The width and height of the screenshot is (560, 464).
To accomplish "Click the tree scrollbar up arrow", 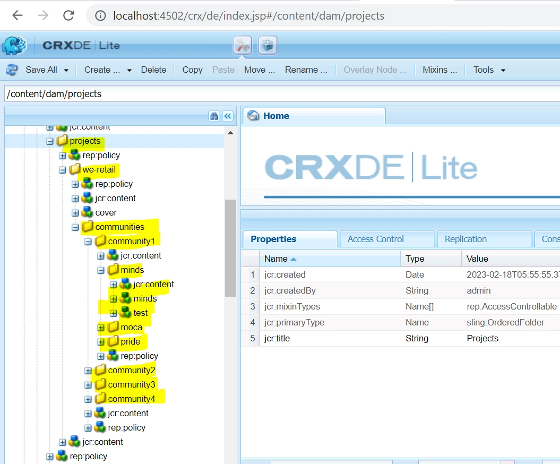I will [x=230, y=133].
